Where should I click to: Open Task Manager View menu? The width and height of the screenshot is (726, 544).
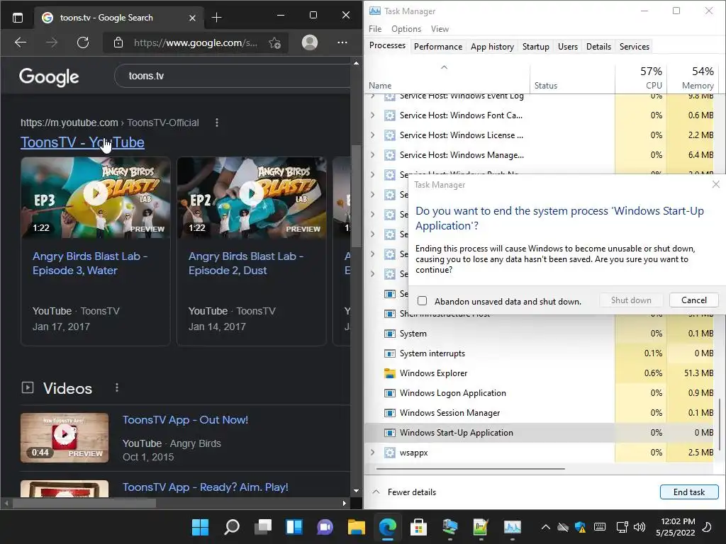click(x=440, y=28)
